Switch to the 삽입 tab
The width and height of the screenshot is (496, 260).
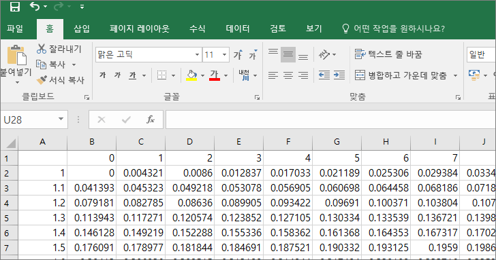click(x=82, y=29)
